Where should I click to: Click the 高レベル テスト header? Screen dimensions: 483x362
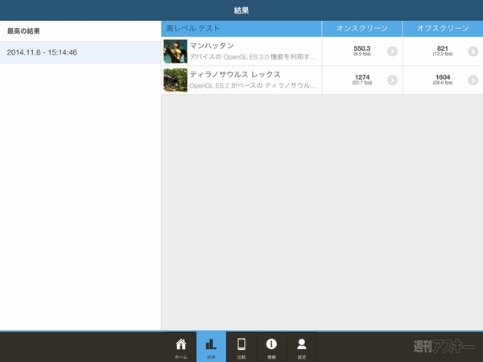click(242, 29)
